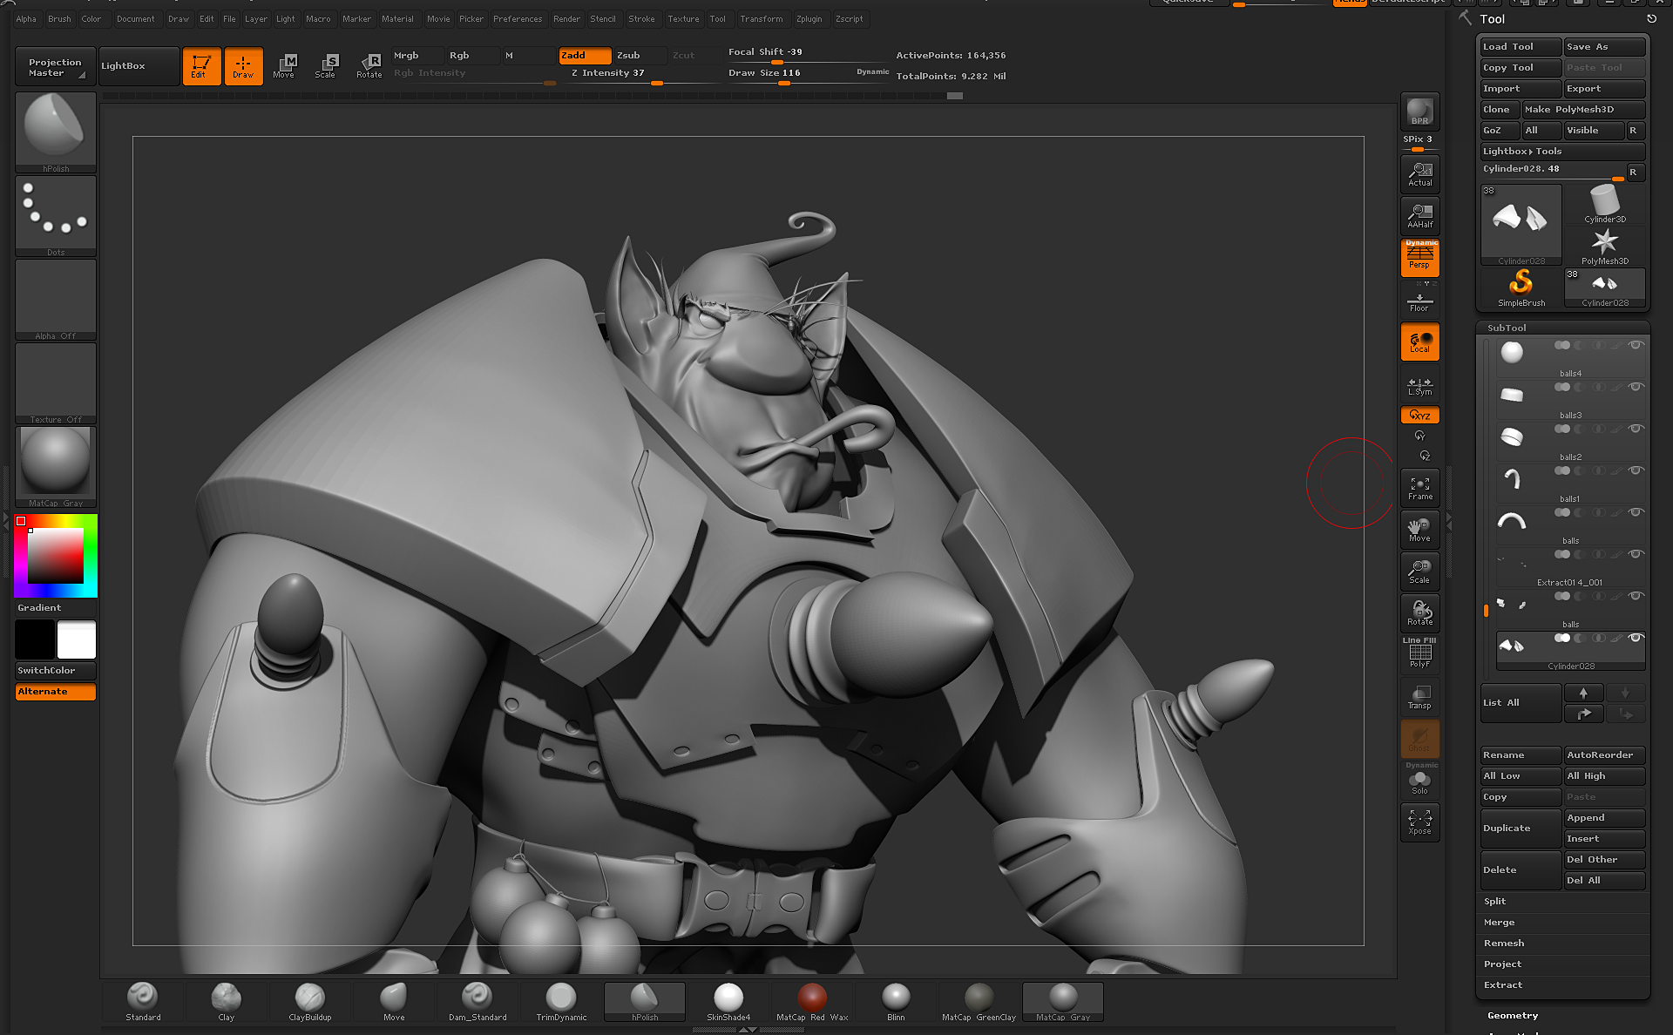Activate the Edit mode button
This screenshot has height=1035, width=1673.
[200, 66]
